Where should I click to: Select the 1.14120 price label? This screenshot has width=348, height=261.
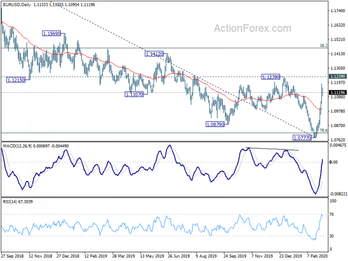(154, 54)
